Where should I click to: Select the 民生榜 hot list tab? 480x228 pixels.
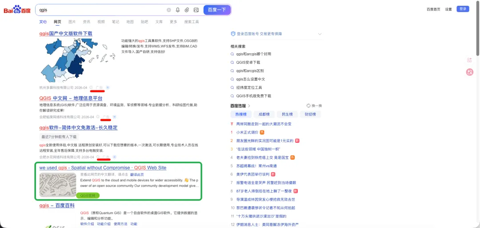pyautogui.click(x=287, y=114)
